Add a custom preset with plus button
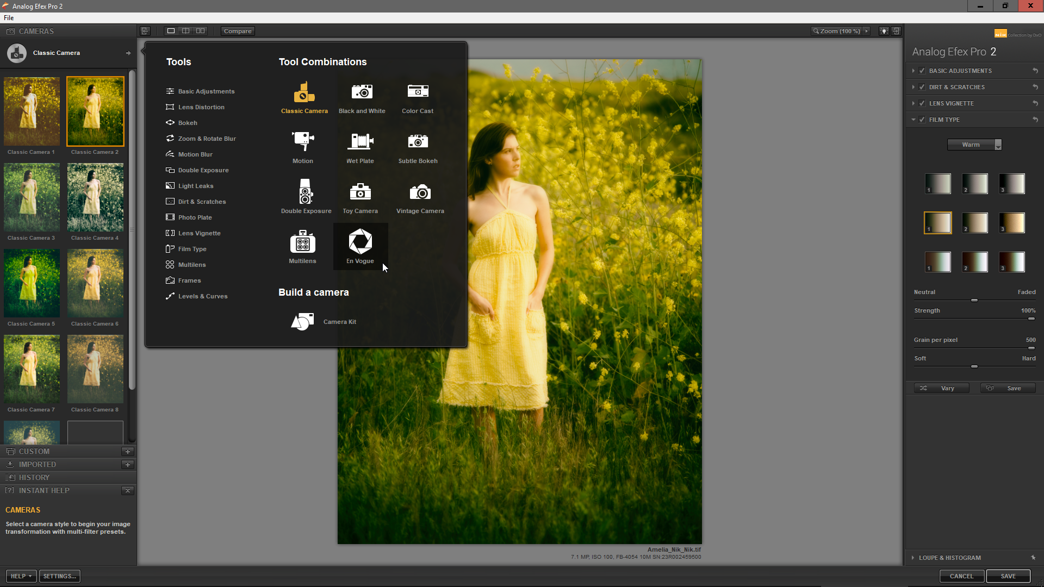Image resolution: width=1044 pixels, height=587 pixels. [128, 451]
